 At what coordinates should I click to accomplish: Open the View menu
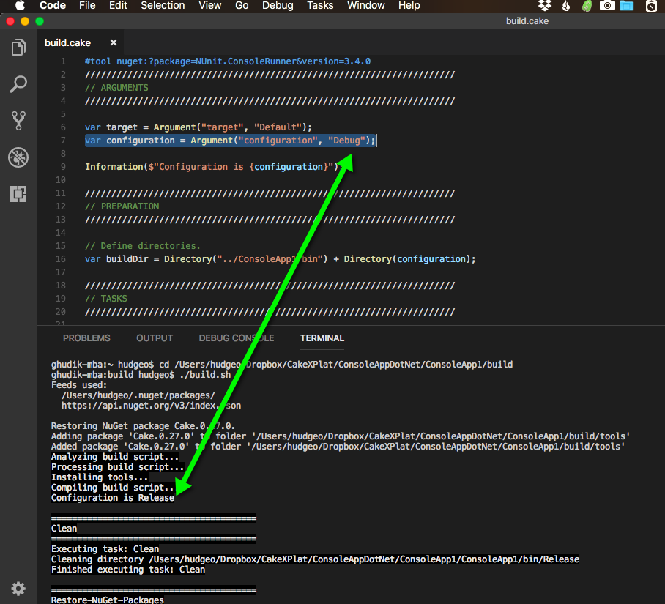click(210, 6)
